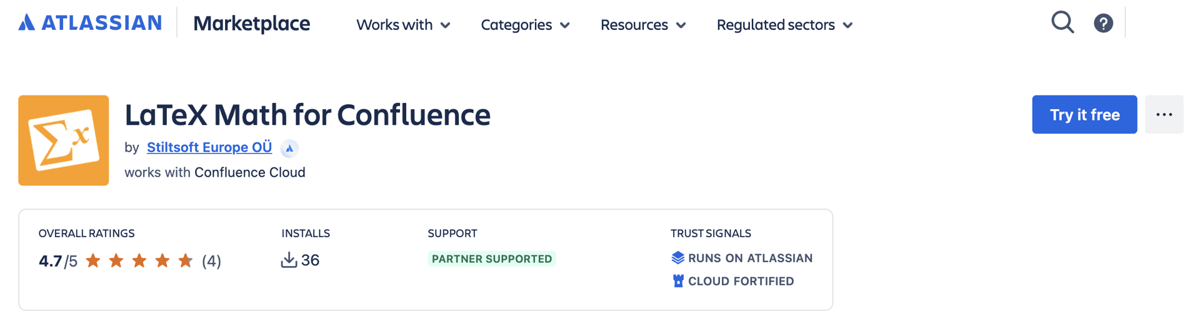This screenshot has width=1200, height=329.
Task: Click the Atlassian partner badge icon
Action: pos(289,148)
